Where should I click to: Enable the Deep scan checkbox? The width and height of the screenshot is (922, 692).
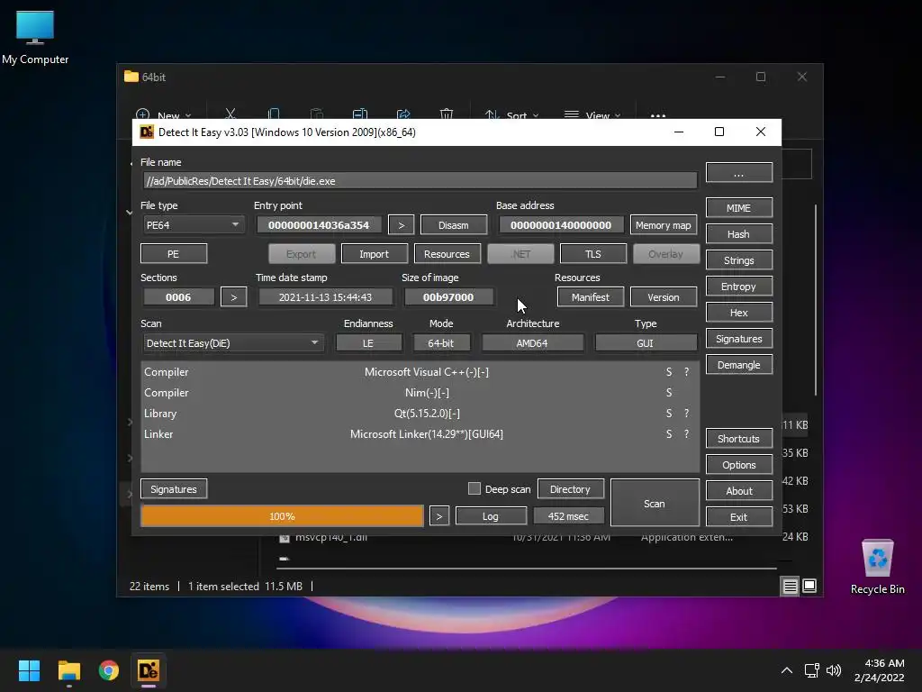(474, 488)
